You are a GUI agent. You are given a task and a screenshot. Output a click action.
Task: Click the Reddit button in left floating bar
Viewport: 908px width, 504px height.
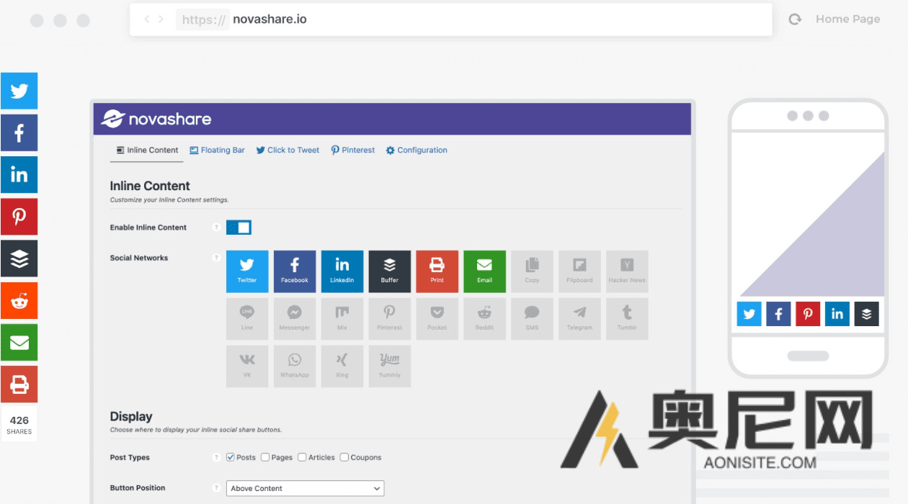click(19, 300)
